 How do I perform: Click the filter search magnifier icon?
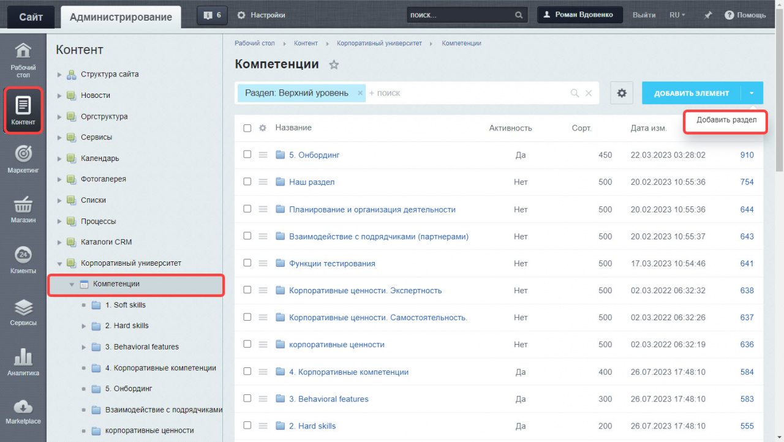pos(575,93)
